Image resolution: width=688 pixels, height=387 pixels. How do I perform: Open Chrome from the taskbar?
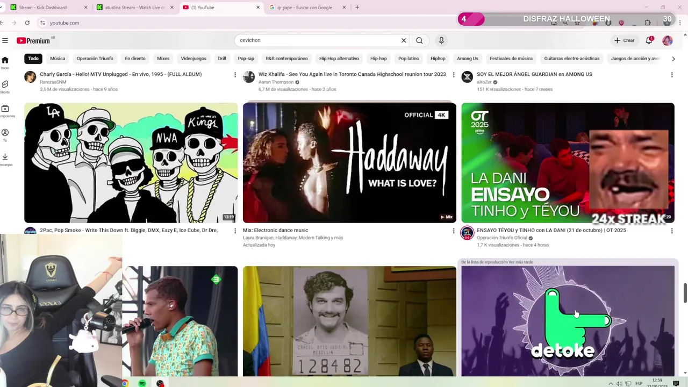(125, 383)
